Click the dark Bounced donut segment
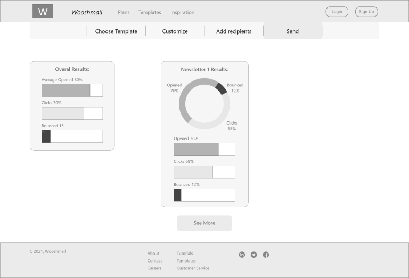 point(222,88)
